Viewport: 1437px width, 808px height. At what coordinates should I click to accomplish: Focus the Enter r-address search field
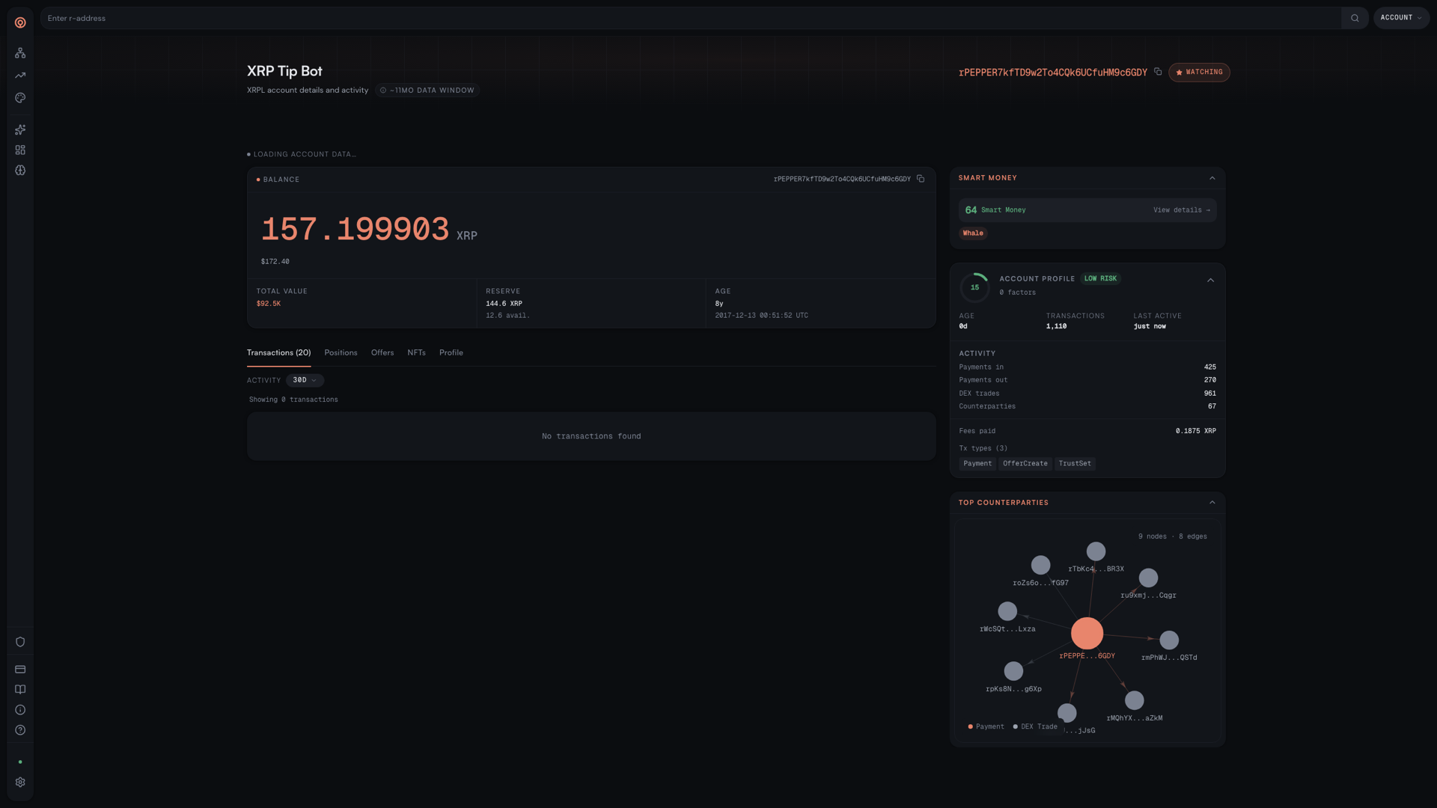click(x=690, y=18)
